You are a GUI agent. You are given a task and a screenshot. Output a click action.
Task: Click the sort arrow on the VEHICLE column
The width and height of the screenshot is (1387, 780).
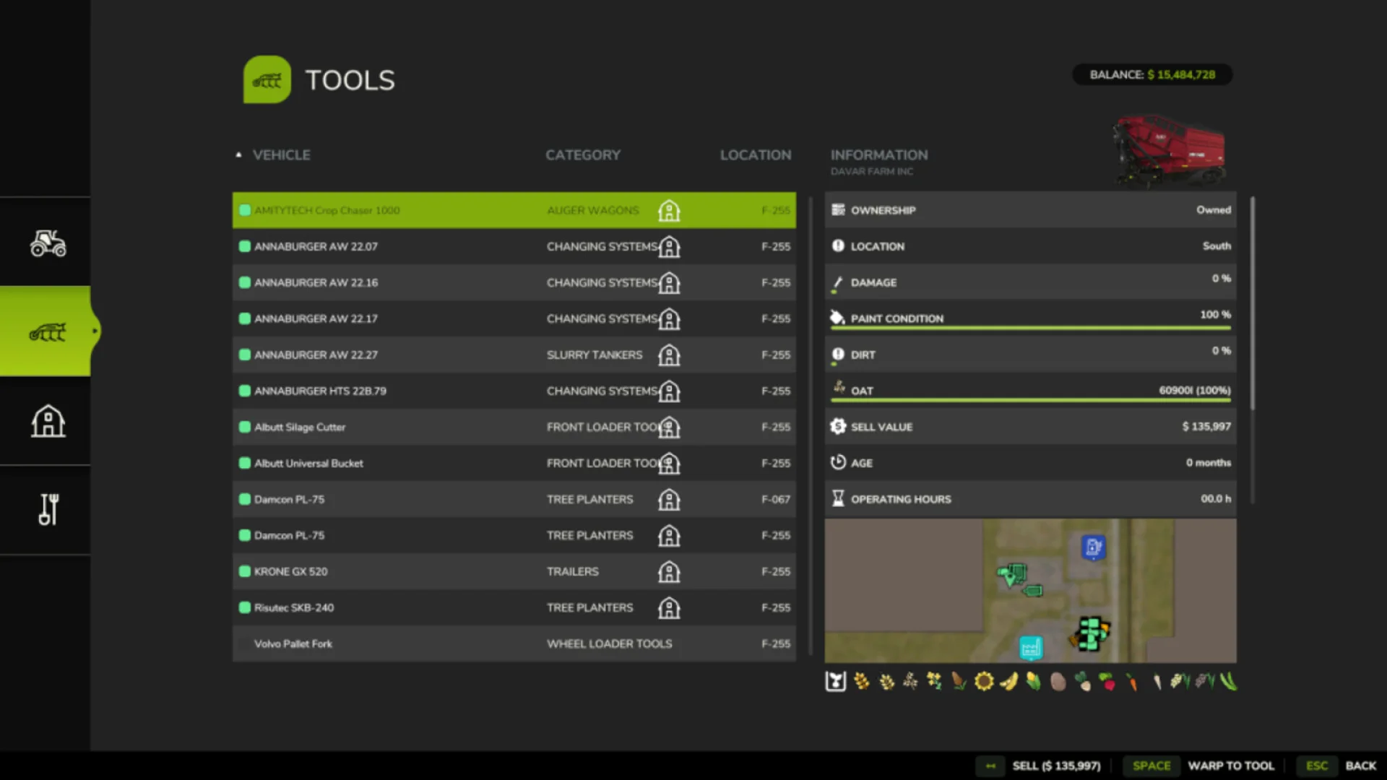[238, 154]
